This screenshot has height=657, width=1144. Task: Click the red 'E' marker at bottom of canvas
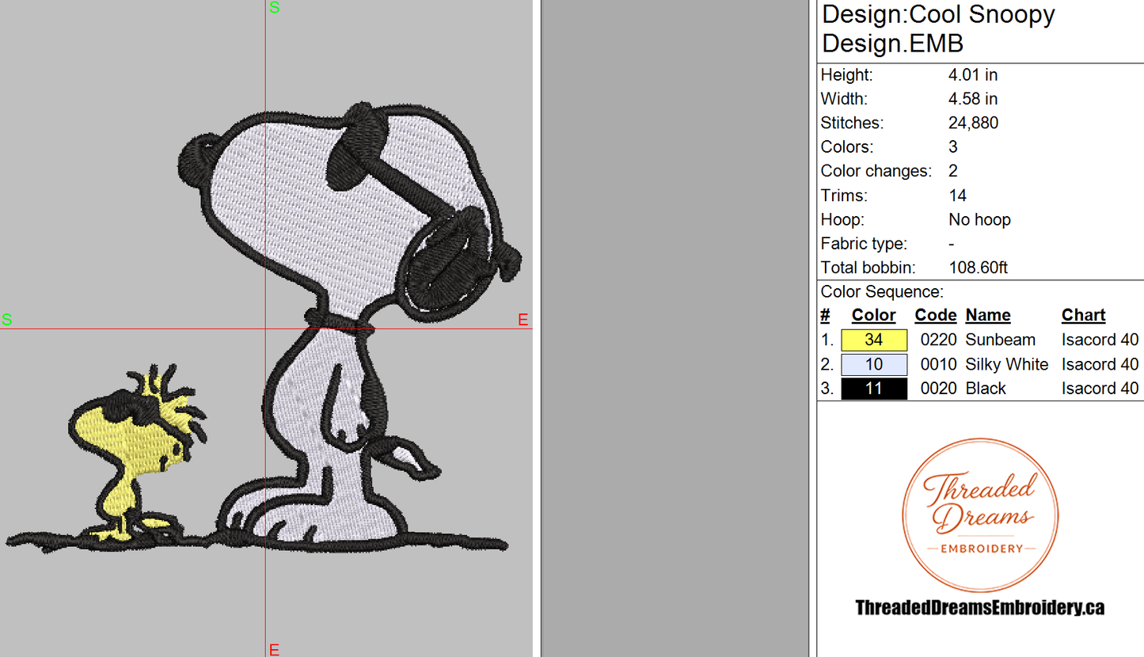(x=275, y=650)
